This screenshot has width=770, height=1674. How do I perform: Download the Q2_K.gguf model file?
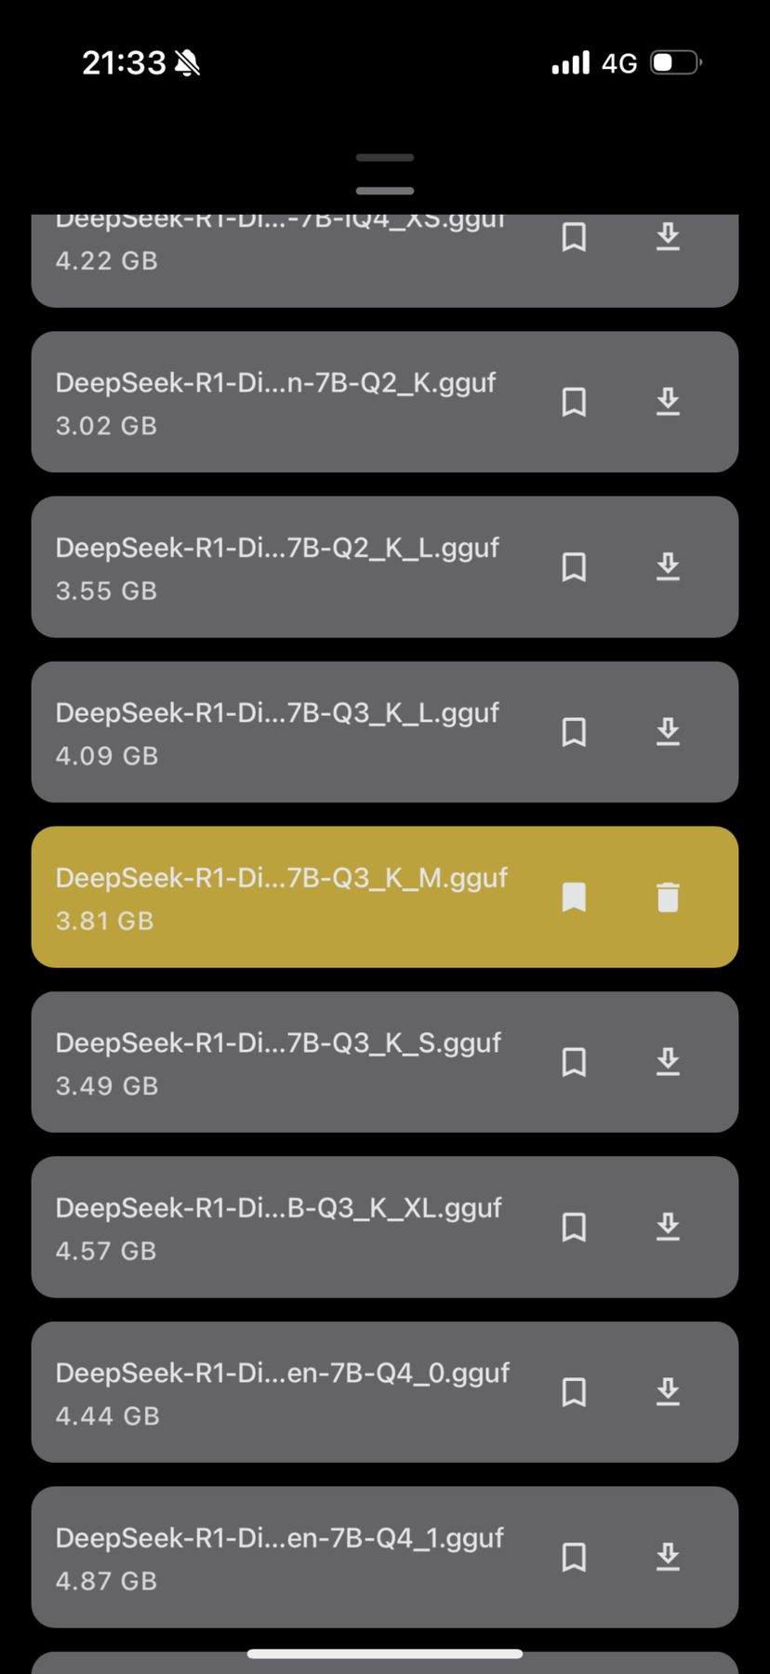click(668, 402)
